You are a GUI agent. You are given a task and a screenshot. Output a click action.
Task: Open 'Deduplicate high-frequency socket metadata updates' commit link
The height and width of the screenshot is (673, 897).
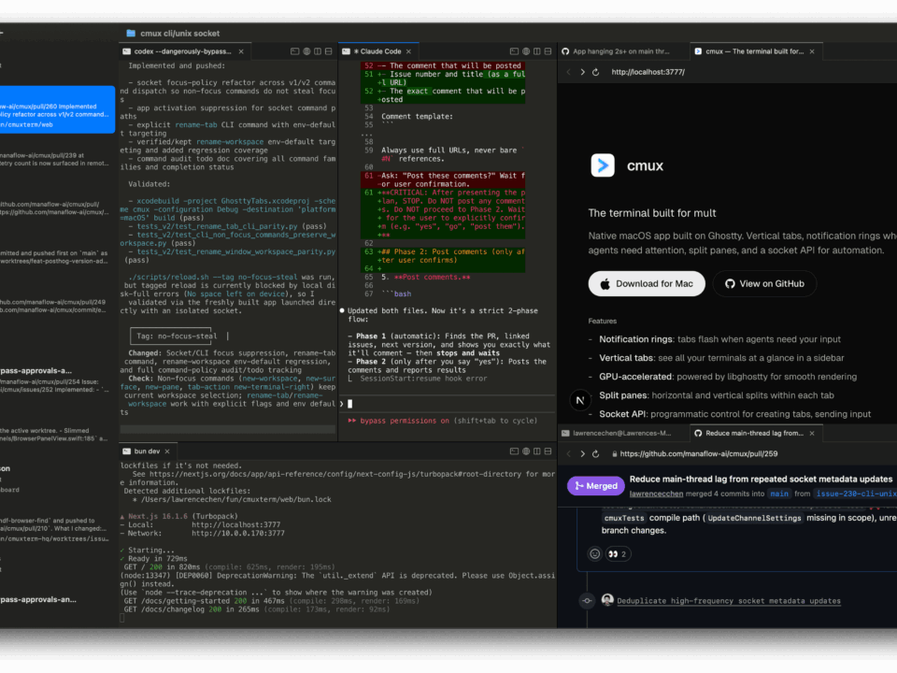728,601
